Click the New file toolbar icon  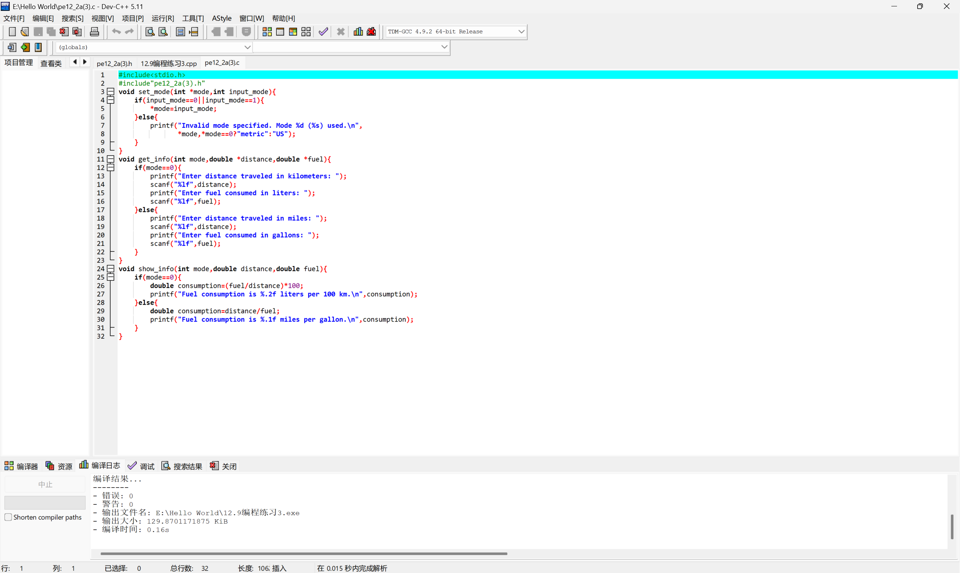click(12, 31)
